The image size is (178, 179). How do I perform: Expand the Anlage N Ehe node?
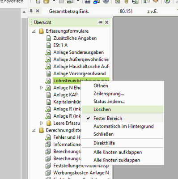pyautogui.click(x=42, y=88)
